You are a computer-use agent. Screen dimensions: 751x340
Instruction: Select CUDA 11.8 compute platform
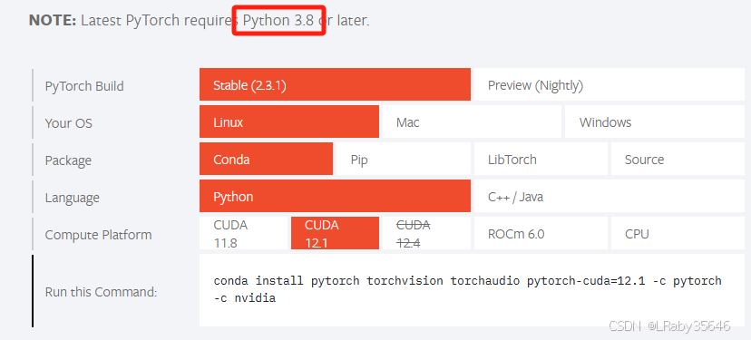[x=243, y=233]
